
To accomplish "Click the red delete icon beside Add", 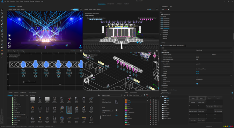I will (166, 9).
